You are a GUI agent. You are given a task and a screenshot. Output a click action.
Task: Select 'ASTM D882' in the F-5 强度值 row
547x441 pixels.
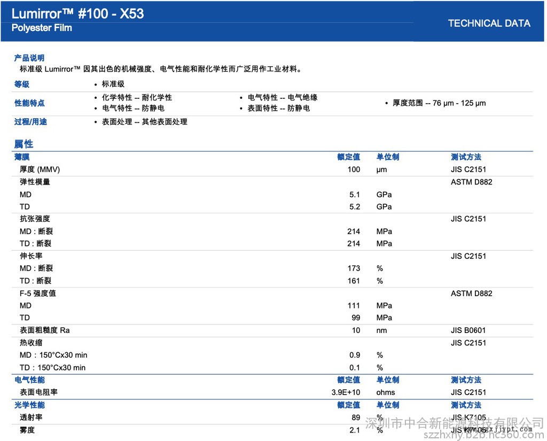point(471,293)
